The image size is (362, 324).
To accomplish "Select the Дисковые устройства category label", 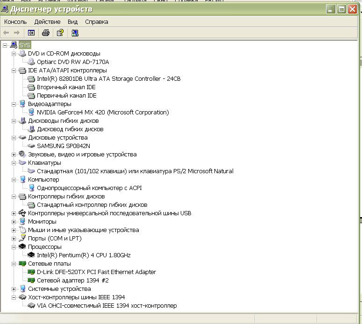I will tap(58, 138).
